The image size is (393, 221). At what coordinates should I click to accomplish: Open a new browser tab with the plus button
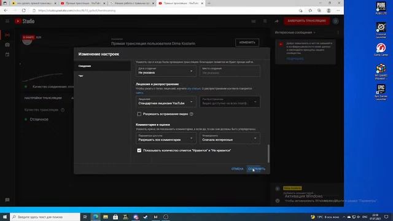click(209, 3)
